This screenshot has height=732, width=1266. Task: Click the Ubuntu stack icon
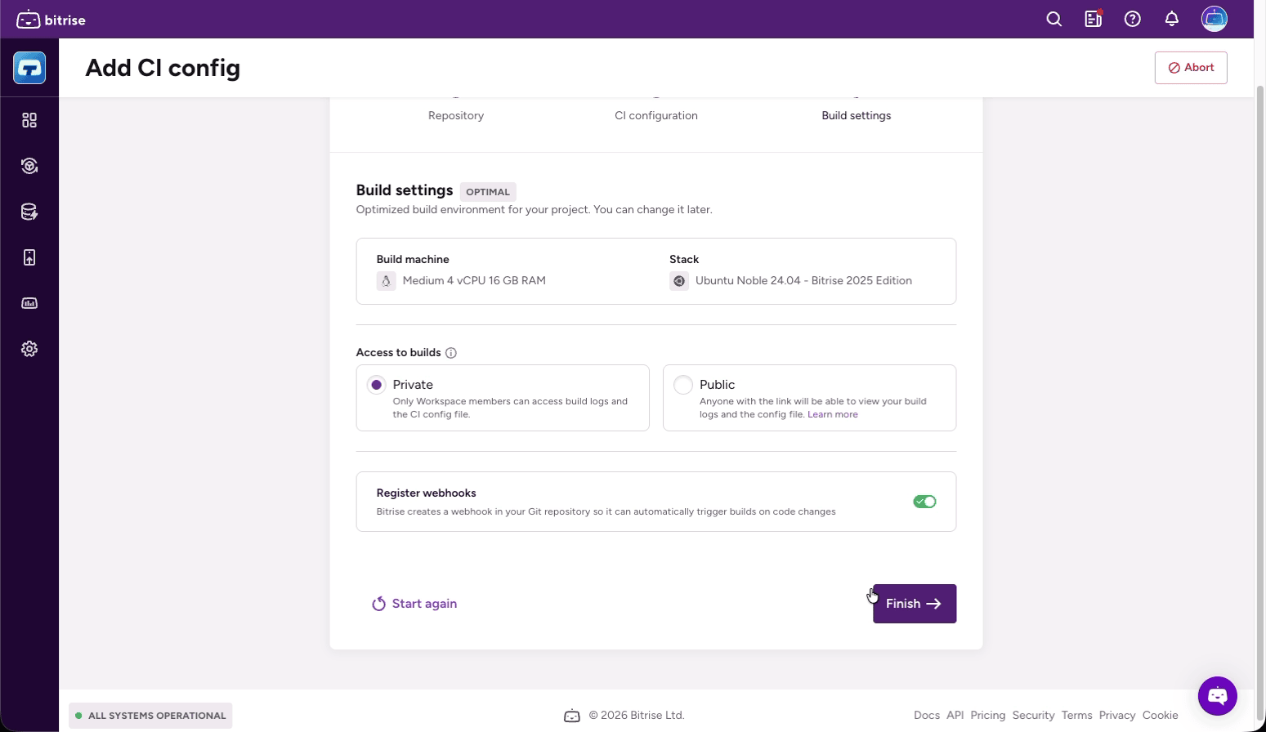coord(679,281)
